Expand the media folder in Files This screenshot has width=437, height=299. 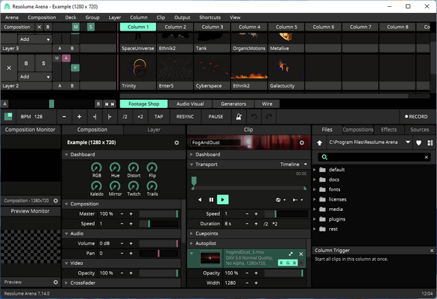pos(316,210)
